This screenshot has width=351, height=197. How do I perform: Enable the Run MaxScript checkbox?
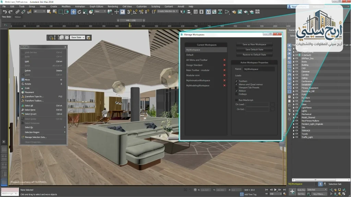[237, 100]
